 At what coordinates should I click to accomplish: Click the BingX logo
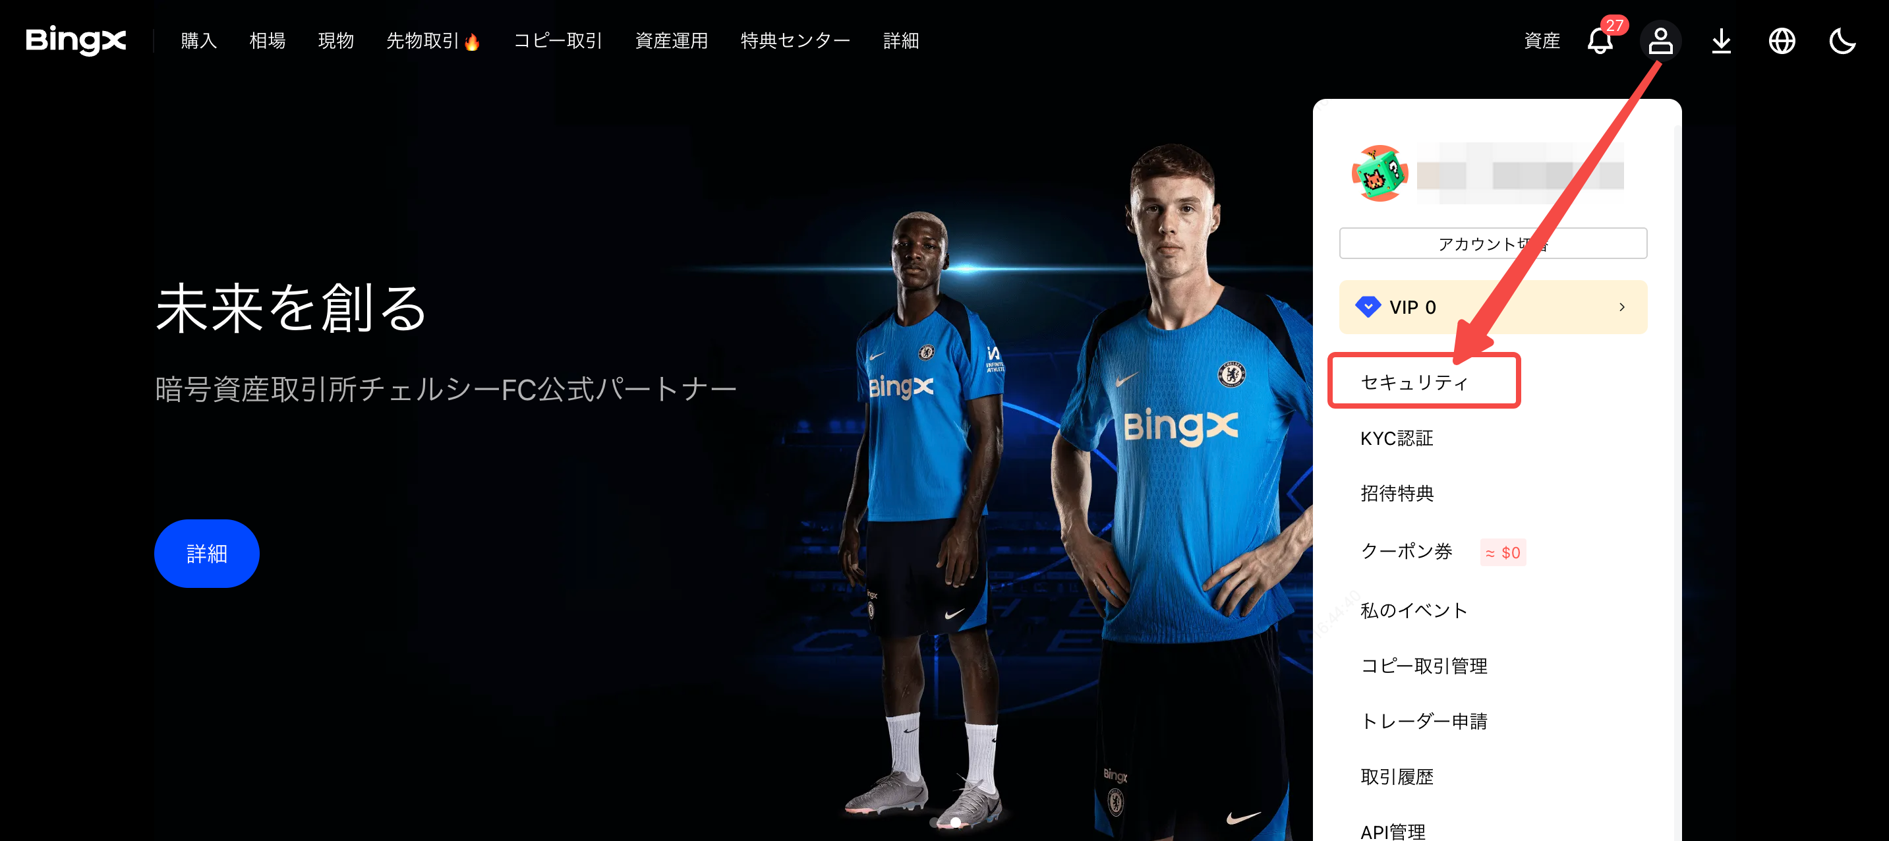76,40
